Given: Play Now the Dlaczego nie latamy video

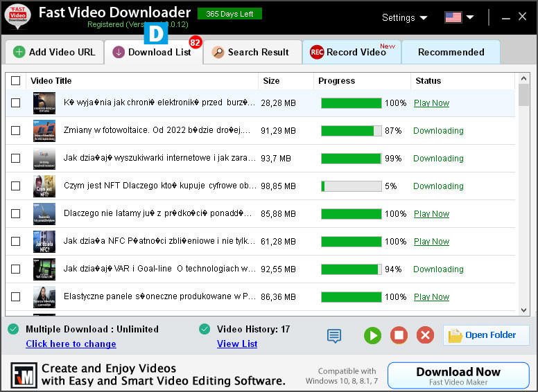Looking at the screenshot, I should (x=431, y=214).
